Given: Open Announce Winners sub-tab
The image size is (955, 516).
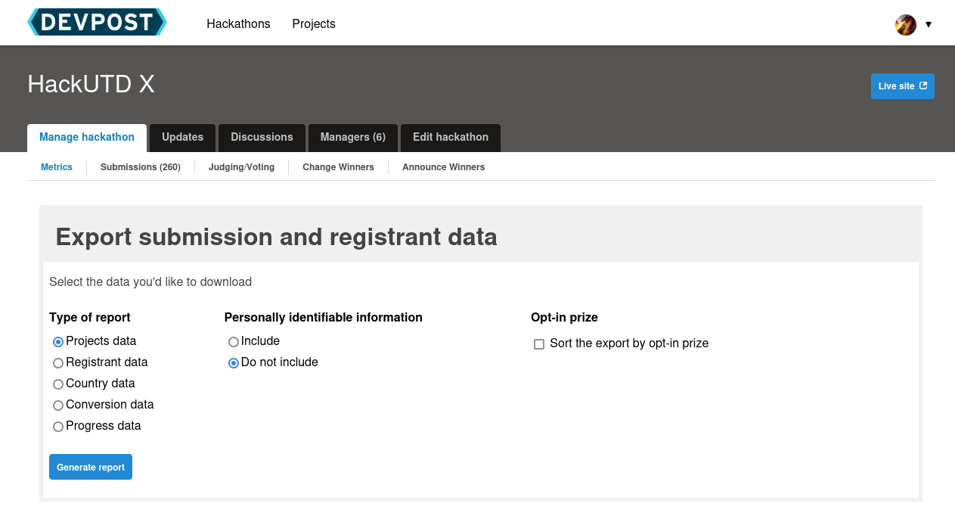Looking at the screenshot, I should click(x=443, y=167).
